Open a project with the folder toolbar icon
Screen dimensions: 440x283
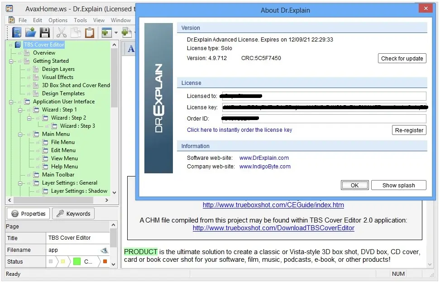coord(31,32)
